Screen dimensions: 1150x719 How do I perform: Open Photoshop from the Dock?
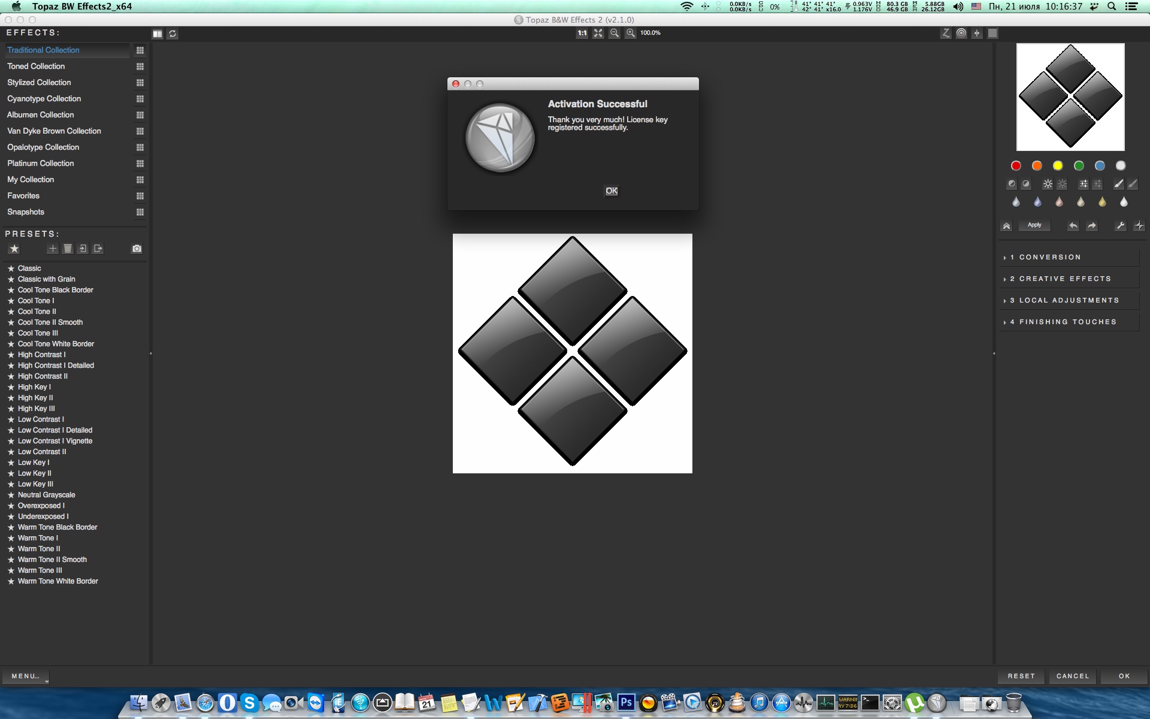coord(627,702)
